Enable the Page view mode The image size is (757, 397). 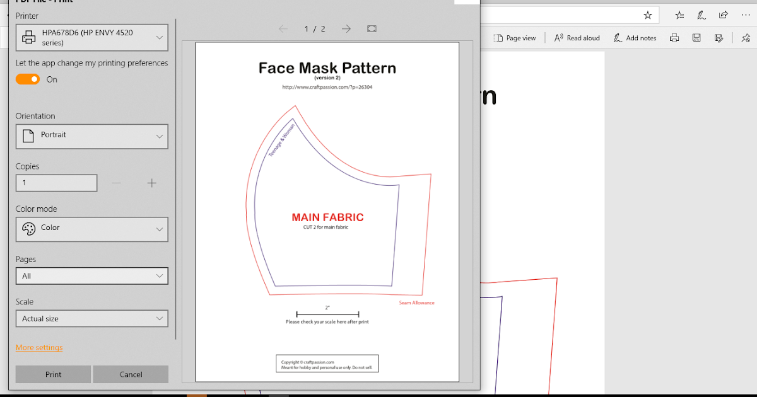pyautogui.click(x=515, y=37)
